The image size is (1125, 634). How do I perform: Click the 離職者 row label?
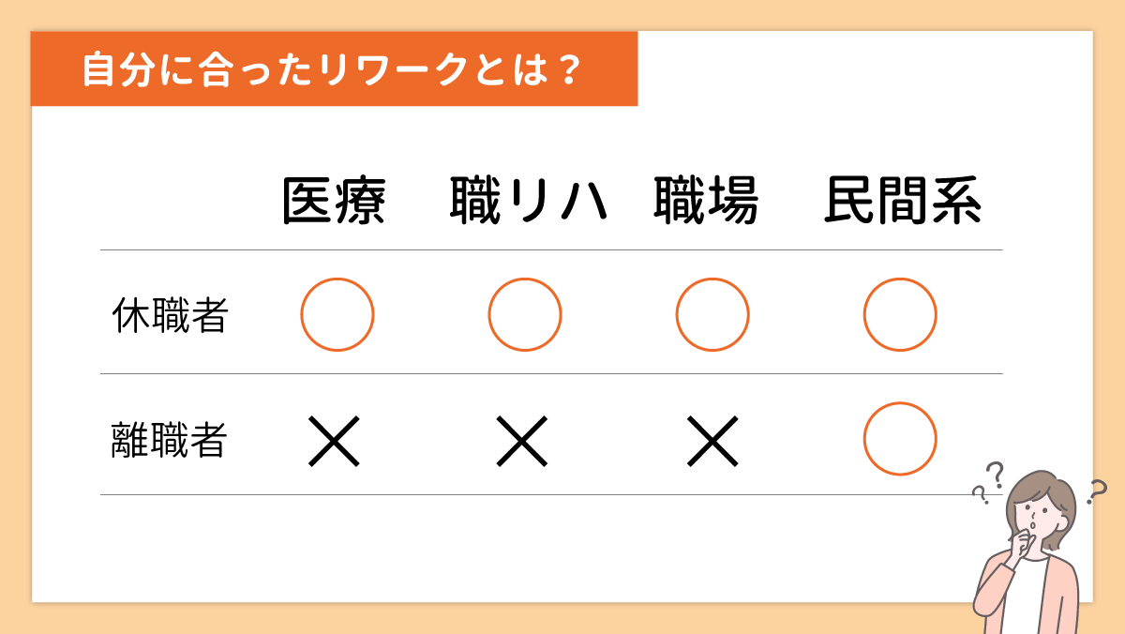pyautogui.click(x=170, y=441)
